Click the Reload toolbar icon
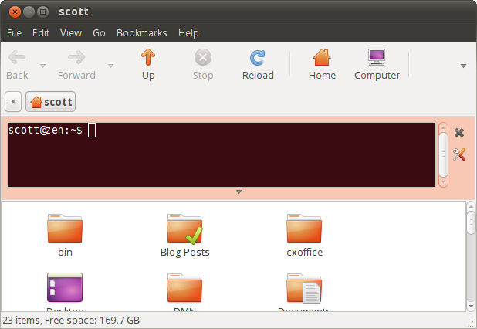477x329 pixels. click(258, 58)
